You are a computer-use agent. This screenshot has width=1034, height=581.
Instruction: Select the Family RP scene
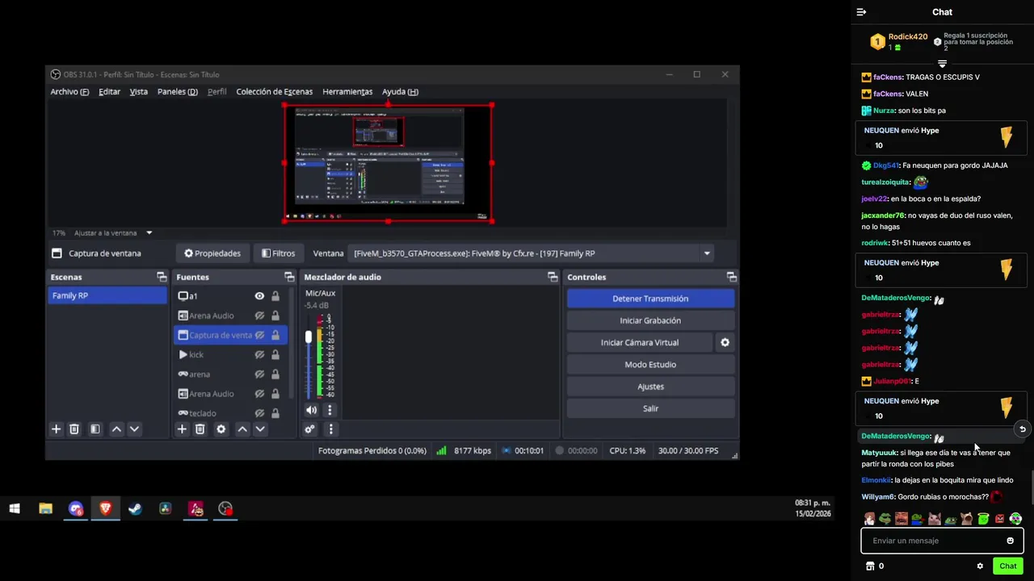tap(107, 296)
